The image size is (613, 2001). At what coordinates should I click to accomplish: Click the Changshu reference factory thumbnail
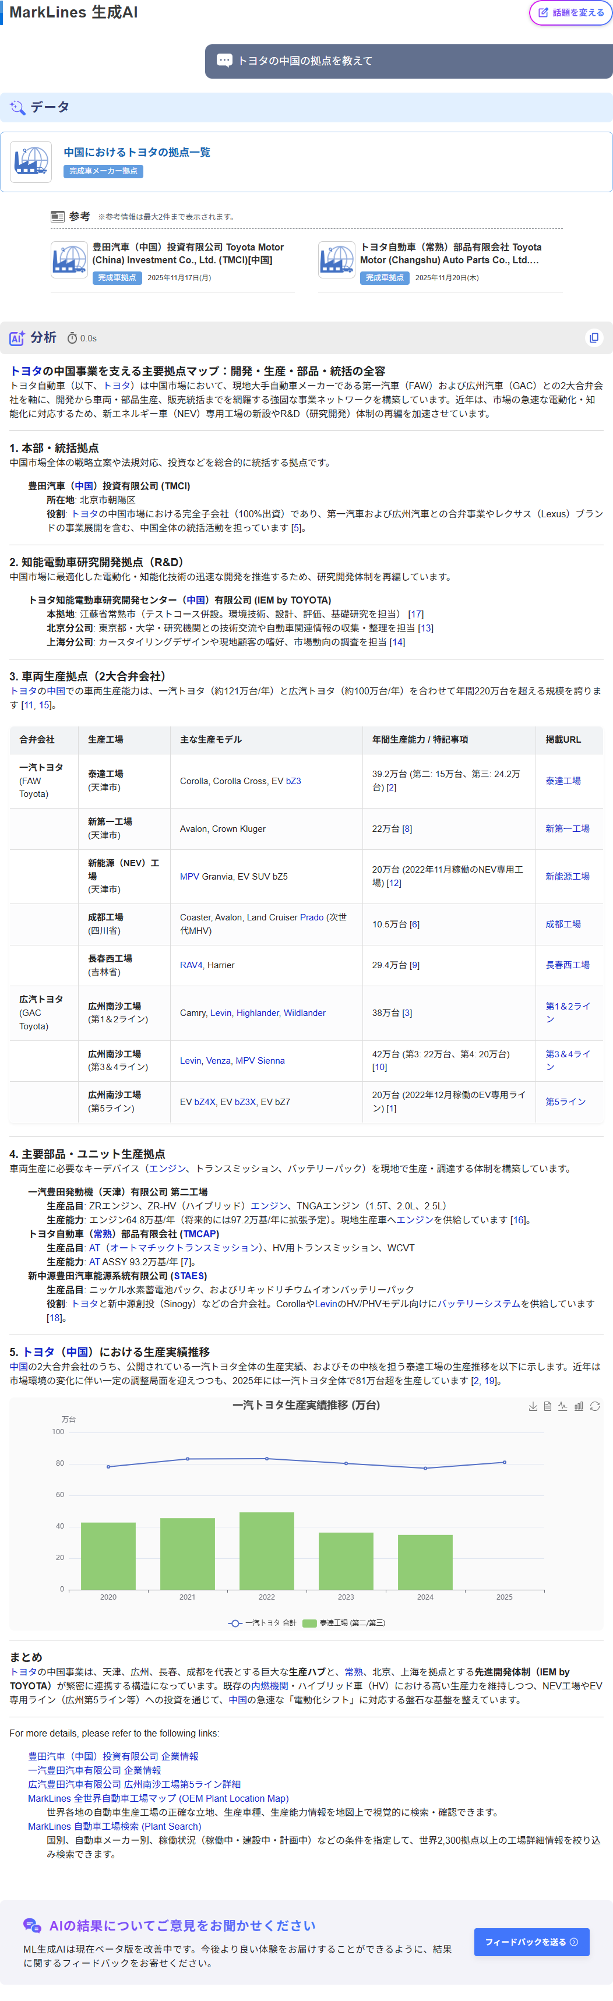pyautogui.click(x=336, y=260)
